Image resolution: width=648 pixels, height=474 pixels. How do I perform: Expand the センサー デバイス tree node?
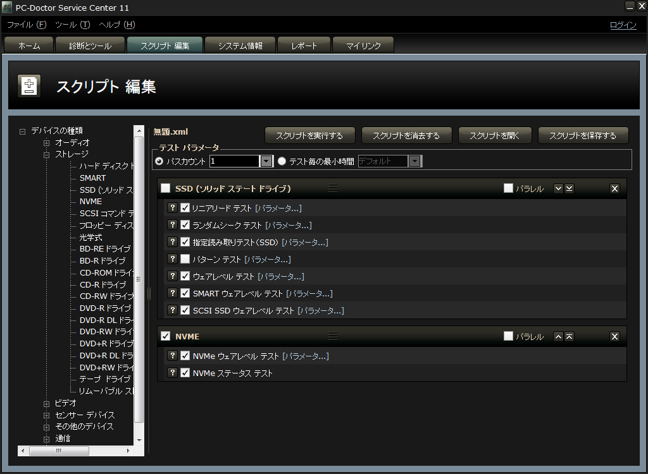click(46, 415)
